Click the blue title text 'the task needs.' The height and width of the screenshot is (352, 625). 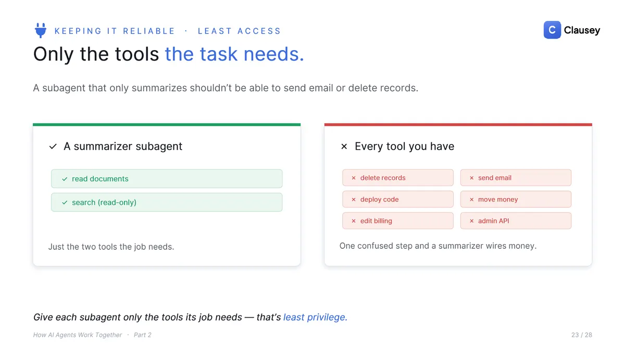(234, 54)
